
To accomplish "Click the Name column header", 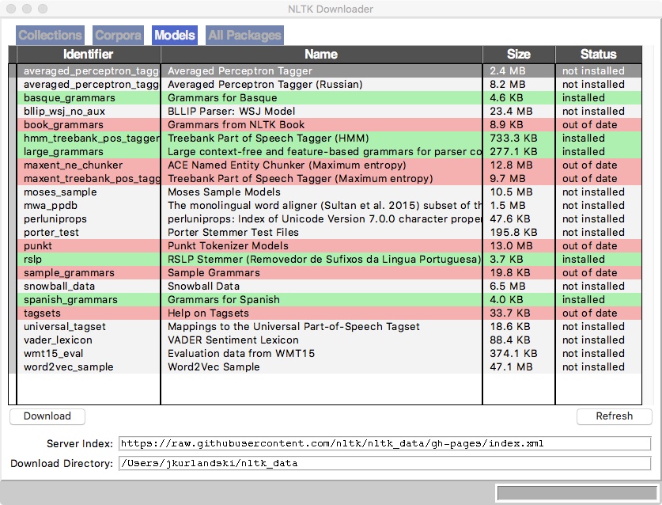I will [321, 54].
